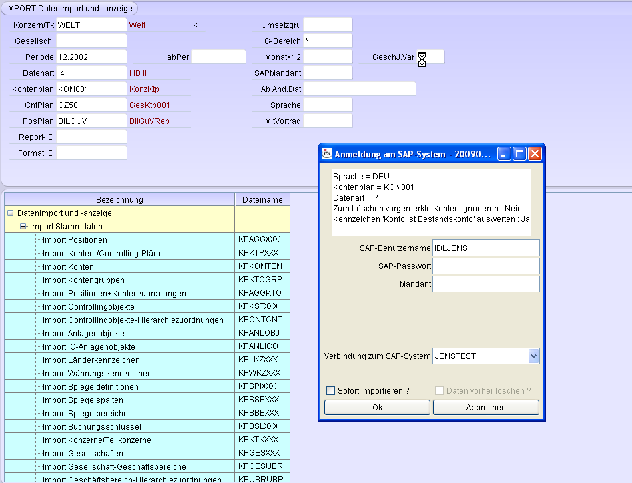Screen dimensions: 632x483
Task: Collapse the Import Stammdaten node
Action: tap(23, 226)
